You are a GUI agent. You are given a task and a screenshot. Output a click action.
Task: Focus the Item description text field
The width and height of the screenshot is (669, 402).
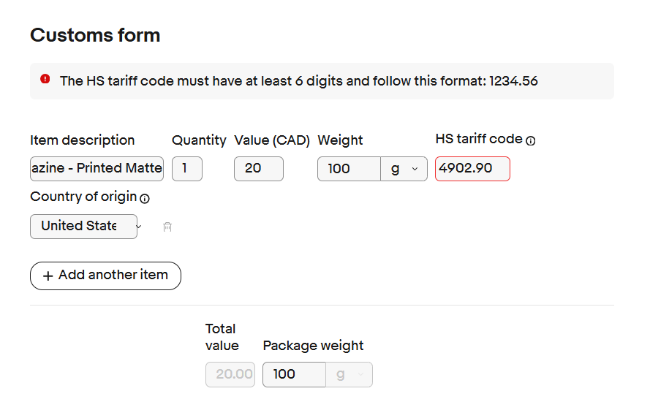point(97,169)
